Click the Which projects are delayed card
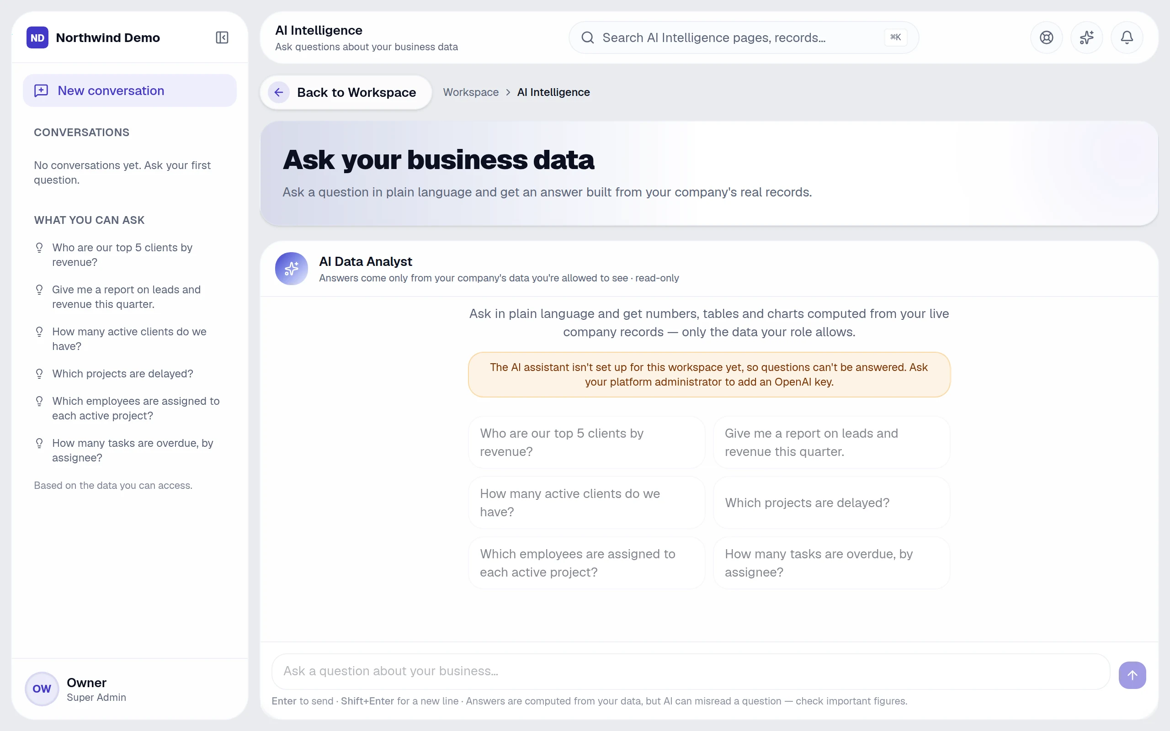1170x731 pixels. [x=832, y=503]
